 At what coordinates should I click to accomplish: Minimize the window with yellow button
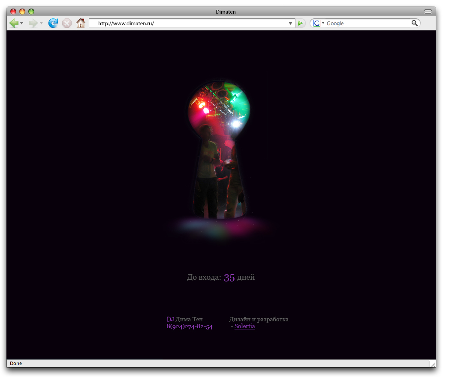coord(22,12)
